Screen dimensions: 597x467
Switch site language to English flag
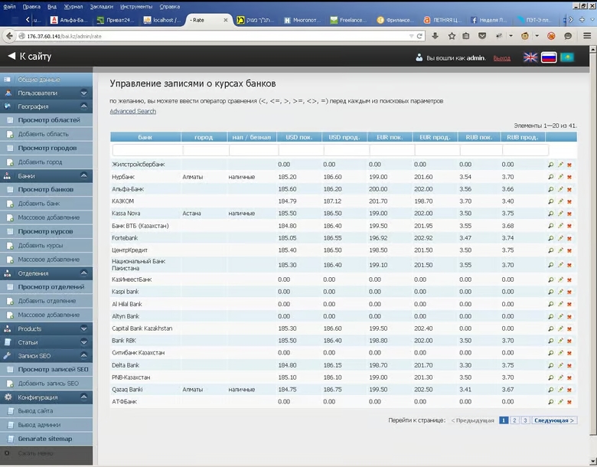click(530, 57)
